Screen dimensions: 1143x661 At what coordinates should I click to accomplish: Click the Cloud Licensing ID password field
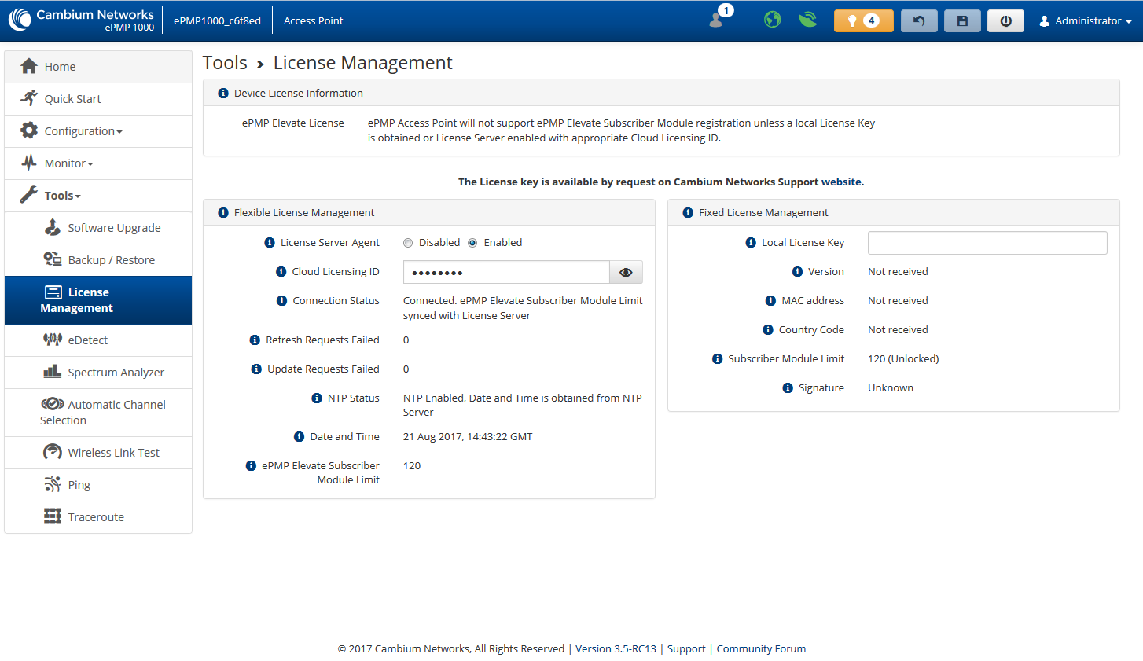pyautogui.click(x=506, y=273)
